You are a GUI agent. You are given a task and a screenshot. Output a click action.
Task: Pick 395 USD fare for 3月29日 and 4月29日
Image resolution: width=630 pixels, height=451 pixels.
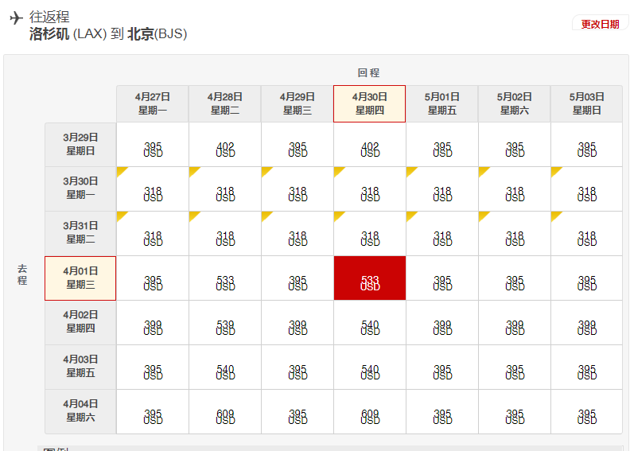297,145
